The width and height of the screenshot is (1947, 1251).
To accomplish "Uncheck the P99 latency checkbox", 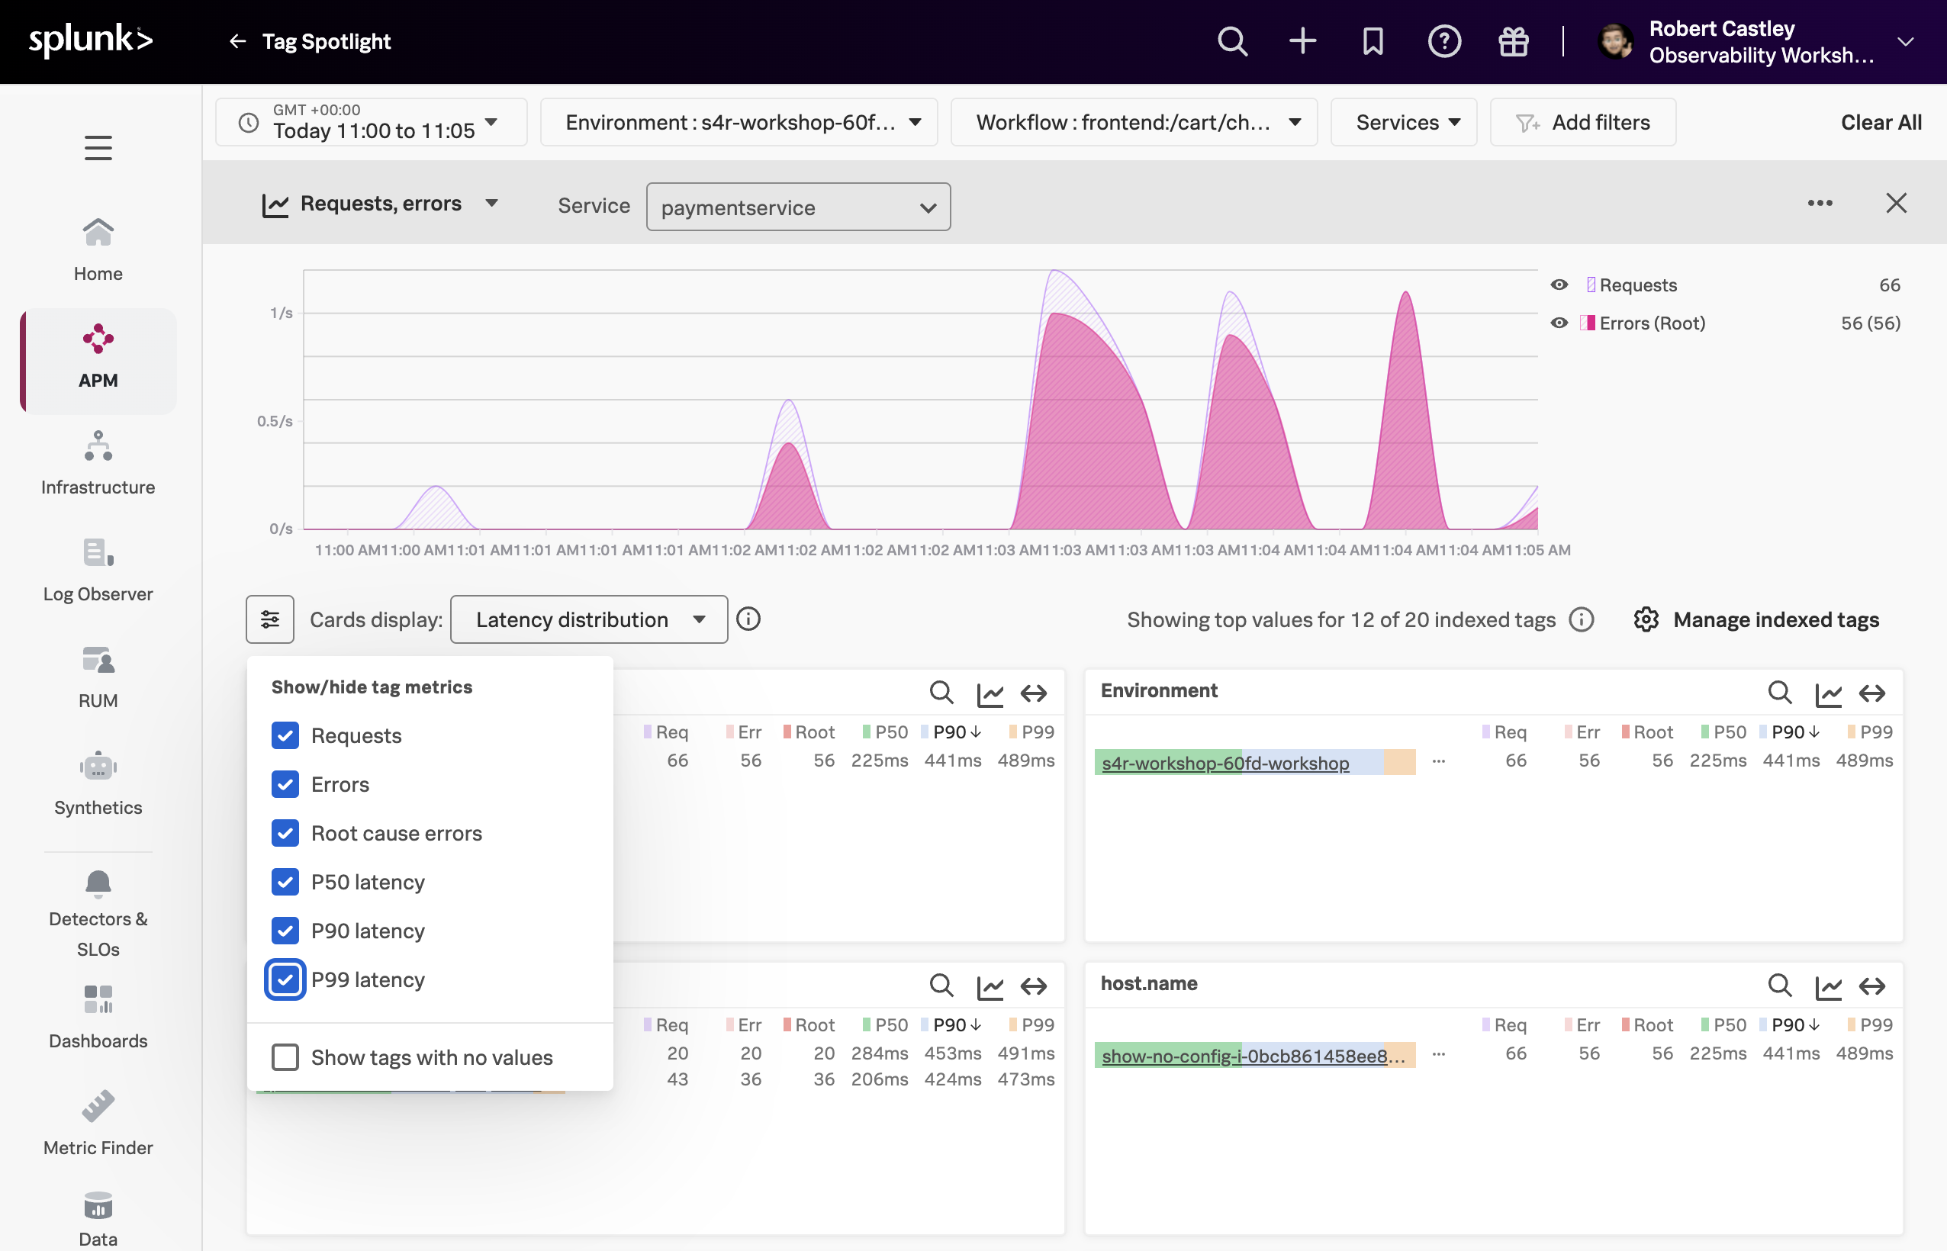I will (285, 979).
